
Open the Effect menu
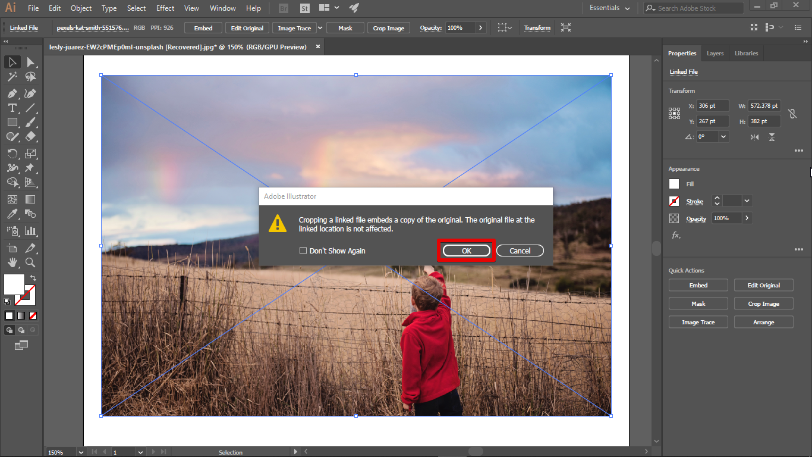pos(165,8)
